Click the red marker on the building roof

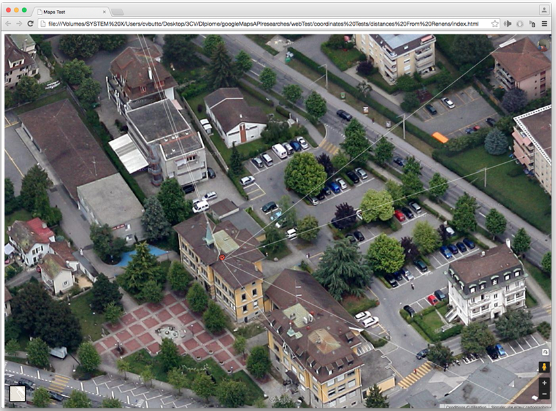click(222, 257)
